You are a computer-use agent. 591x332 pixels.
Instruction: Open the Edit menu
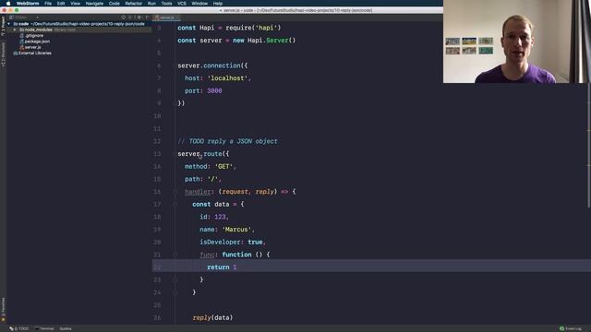point(61,4)
